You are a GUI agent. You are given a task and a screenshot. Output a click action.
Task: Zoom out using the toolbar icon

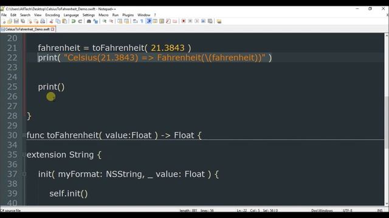111,21
